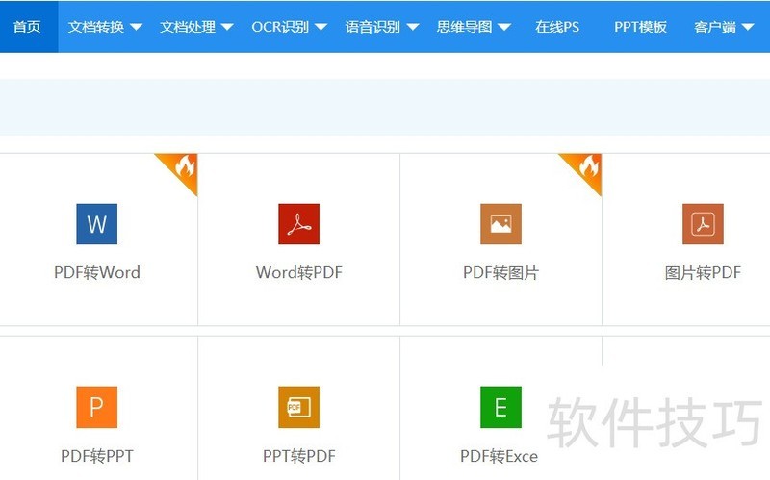Click the green E icon for PDF转Excel
Viewport: 770px width, 480px height.
coord(500,407)
